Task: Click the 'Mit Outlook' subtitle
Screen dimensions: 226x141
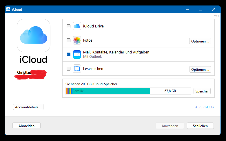Action: click(x=92, y=57)
